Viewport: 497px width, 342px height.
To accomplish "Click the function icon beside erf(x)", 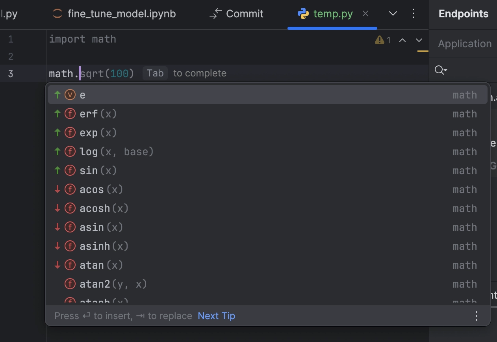I will coord(70,113).
